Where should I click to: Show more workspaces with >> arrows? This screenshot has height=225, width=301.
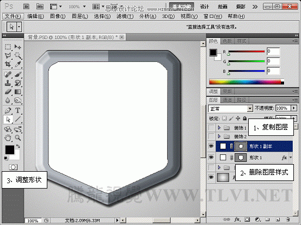(x=255, y=7)
